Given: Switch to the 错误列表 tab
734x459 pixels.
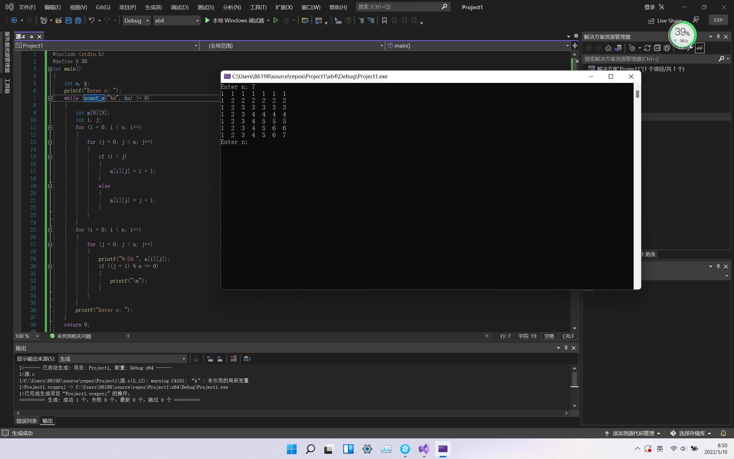Looking at the screenshot, I should 26,421.
